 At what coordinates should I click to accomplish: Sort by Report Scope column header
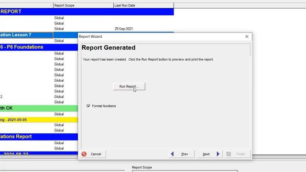83,5
